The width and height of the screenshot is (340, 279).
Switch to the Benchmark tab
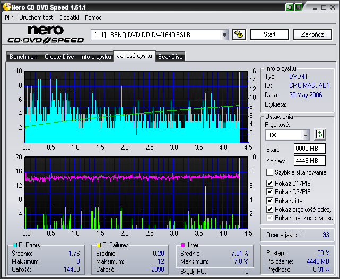(24, 57)
